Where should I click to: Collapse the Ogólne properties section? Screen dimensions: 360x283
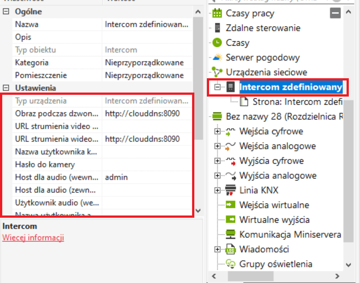6,12
